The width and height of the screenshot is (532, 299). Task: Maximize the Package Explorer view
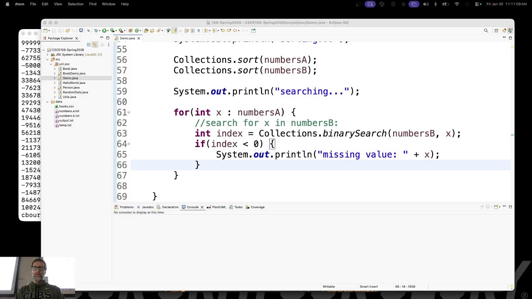click(108, 38)
